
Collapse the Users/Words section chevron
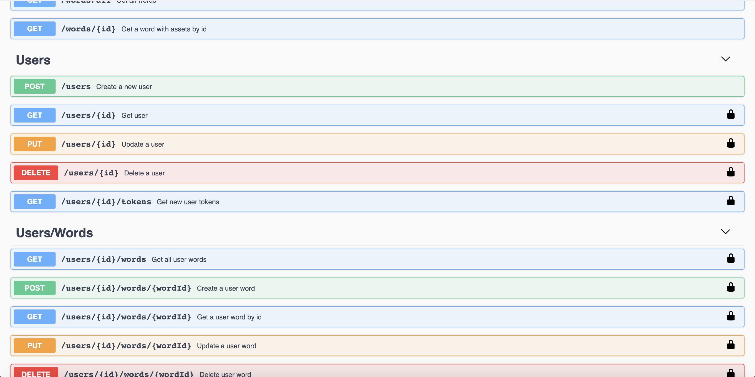725,232
